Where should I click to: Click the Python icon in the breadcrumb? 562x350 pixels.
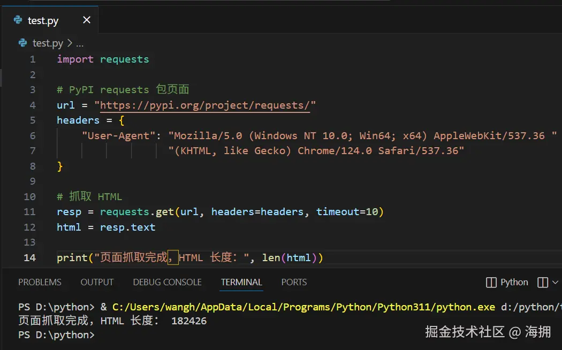point(22,43)
